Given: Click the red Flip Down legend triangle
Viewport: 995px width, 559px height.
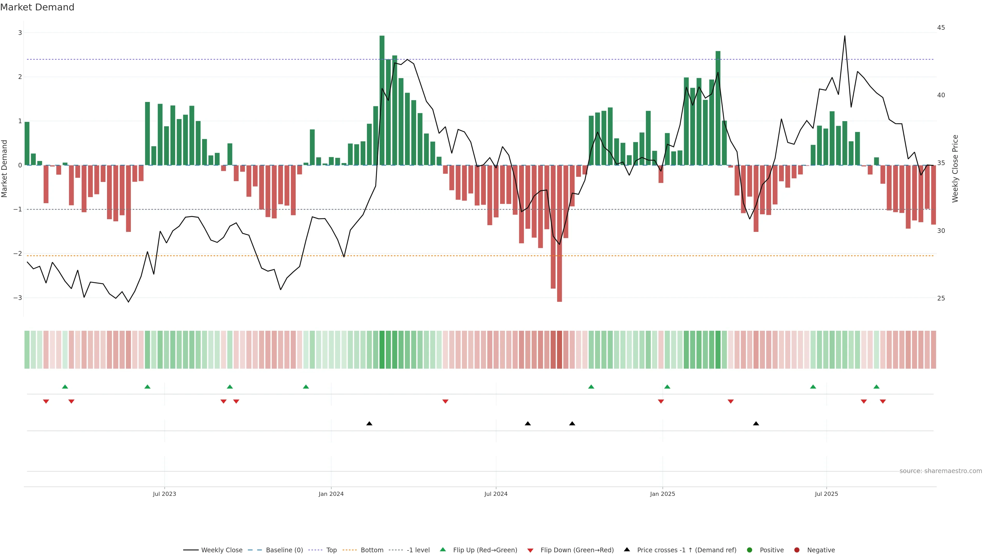Looking at the screenshot, I should tap(530, 550).
